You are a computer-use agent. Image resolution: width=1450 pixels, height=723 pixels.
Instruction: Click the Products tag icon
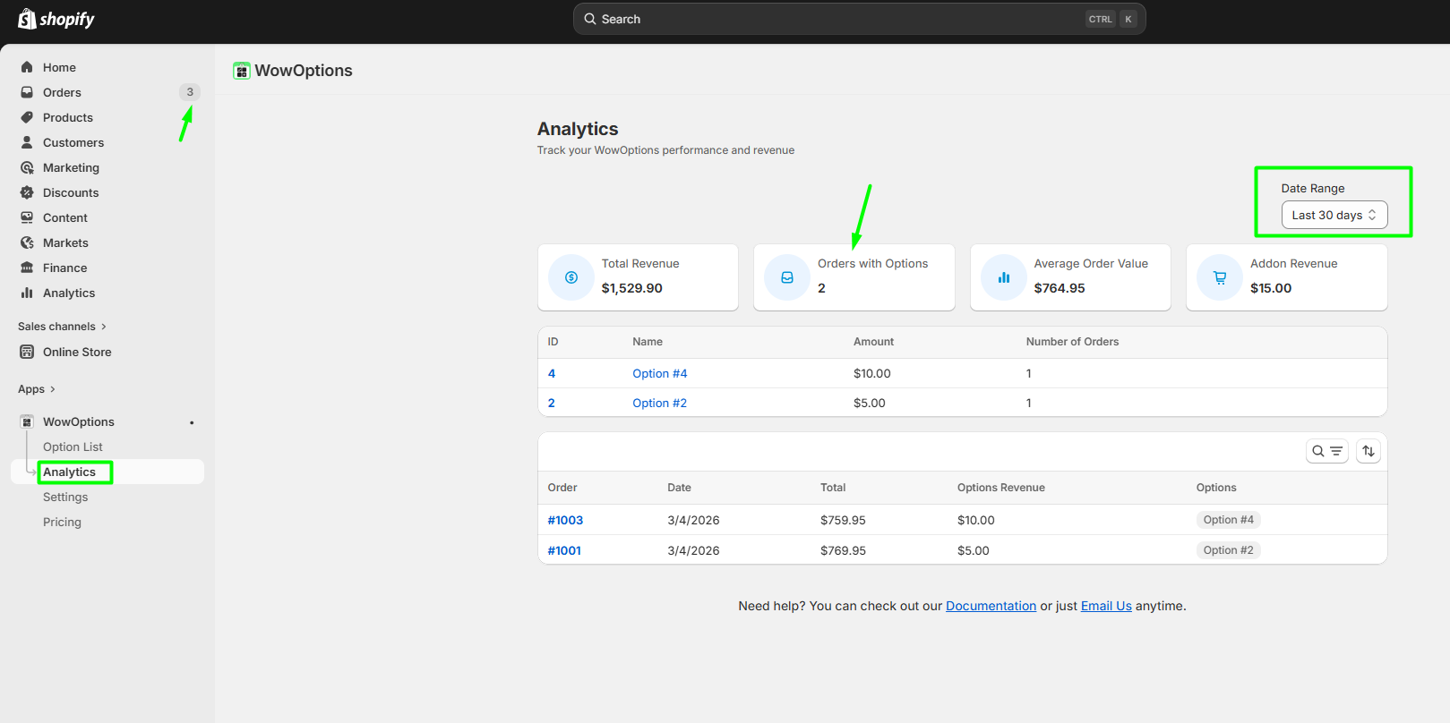point(27,117)
